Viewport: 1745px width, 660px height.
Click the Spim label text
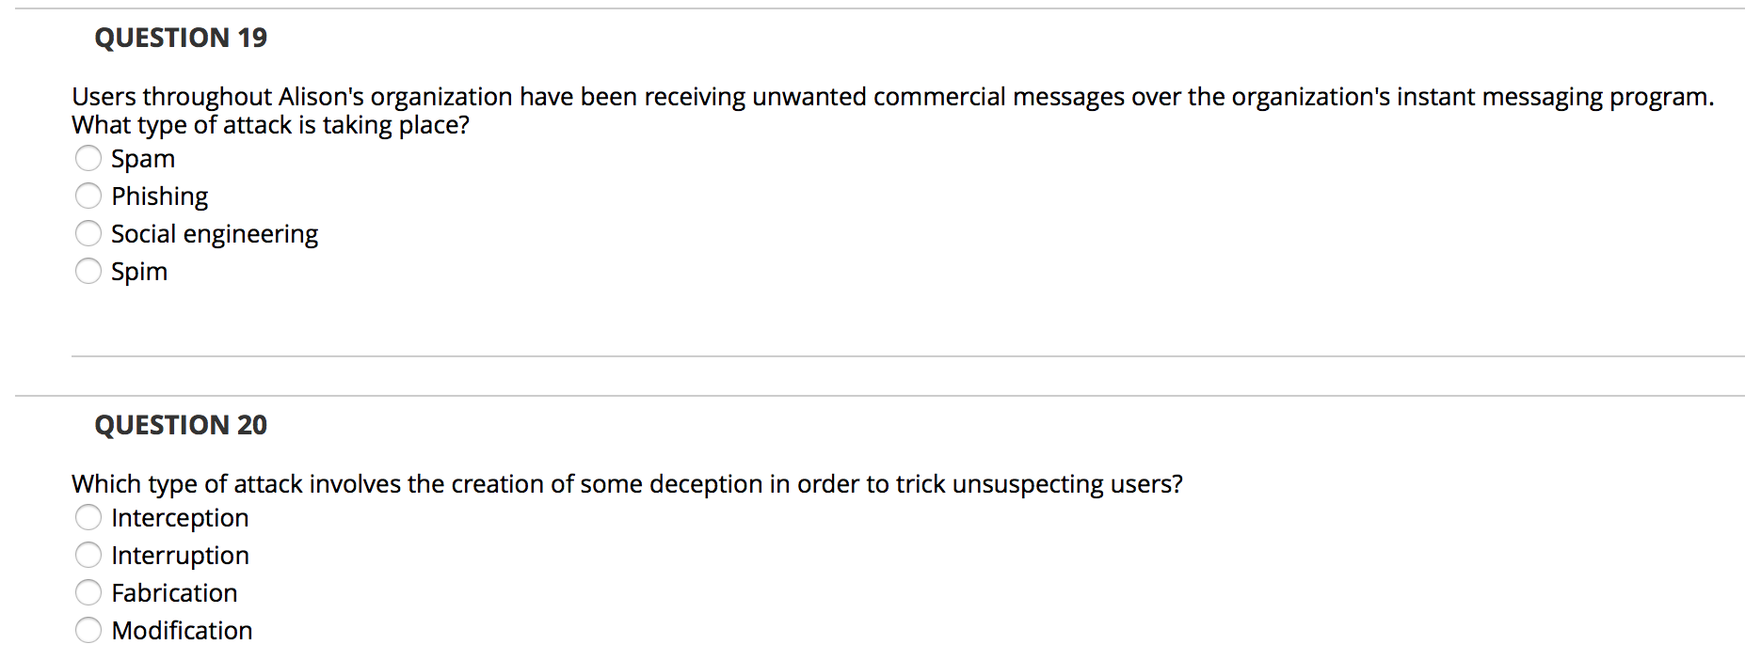click(x=138, y=271)
